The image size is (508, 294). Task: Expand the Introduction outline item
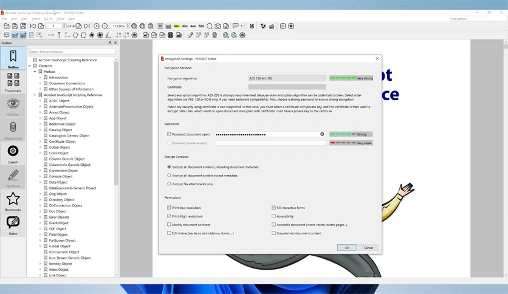click(x=40, y=77)
